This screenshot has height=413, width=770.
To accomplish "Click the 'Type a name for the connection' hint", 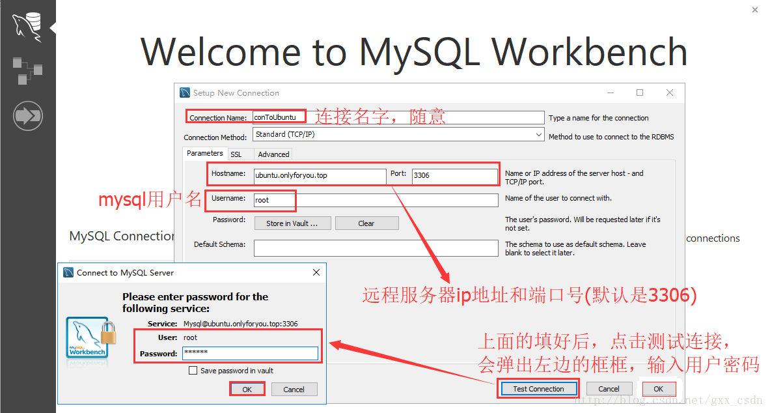I will click(599, 118).
